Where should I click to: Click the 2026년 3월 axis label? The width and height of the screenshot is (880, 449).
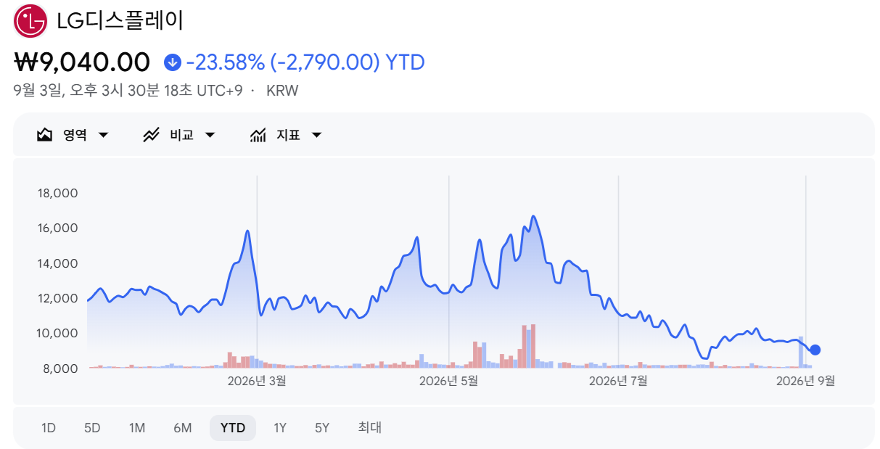click(257, 381)
